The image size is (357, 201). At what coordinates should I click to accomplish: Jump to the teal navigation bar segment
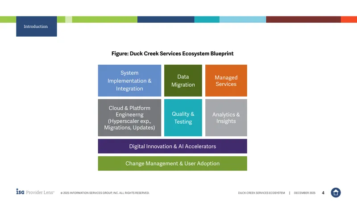[x=207, y=19]
